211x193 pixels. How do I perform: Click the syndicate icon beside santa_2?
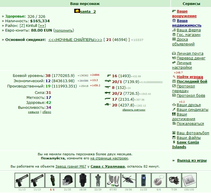[77, 11]
